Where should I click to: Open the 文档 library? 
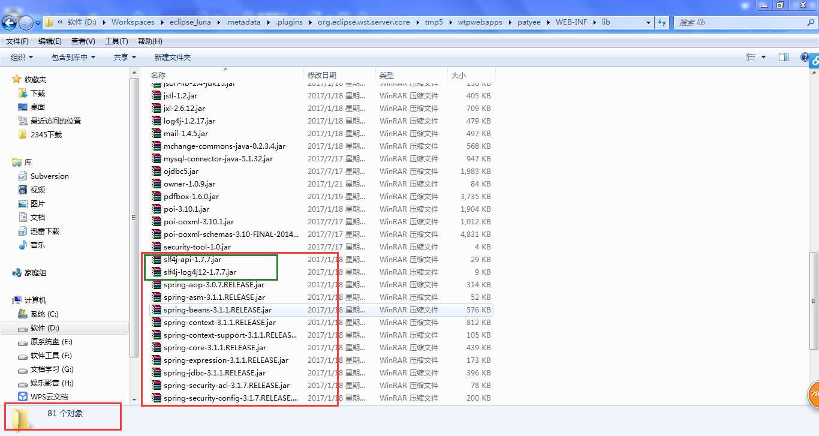(38, 217)
